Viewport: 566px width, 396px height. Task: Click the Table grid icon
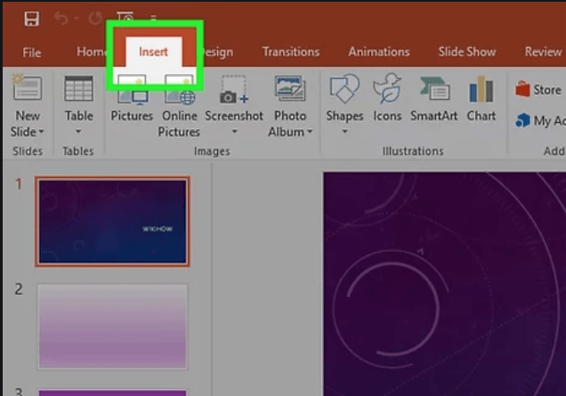78,88
